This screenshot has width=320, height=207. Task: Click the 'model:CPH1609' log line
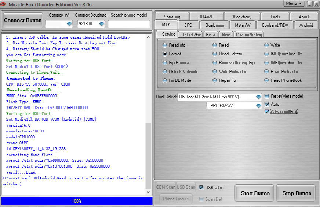tap(21, 137)
